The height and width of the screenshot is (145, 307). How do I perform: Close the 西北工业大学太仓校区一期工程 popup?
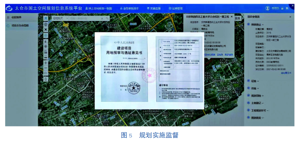click(x=232, y=17)
